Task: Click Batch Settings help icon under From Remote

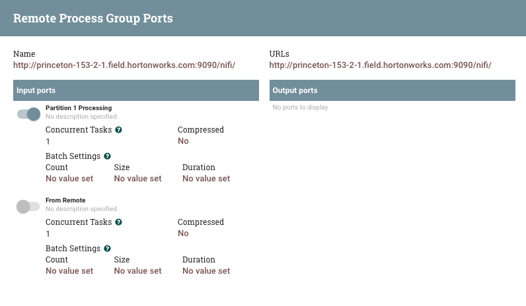Action: [107, 249]
